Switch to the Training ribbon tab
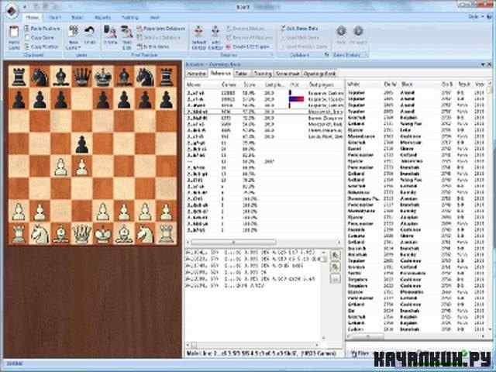 (x=130, y=17)
